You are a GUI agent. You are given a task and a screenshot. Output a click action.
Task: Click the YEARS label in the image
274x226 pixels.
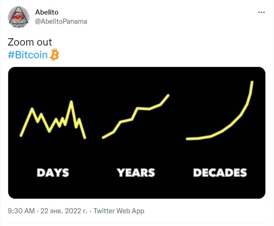coord(135,173)
